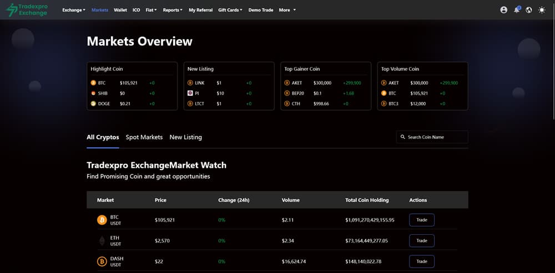555x273 pixels.
Task: Click Trade button for BTC row
Action: click(x=422, y=220)
